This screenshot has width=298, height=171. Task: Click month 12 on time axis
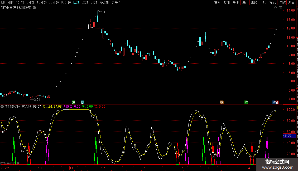(x=103, y=168)
